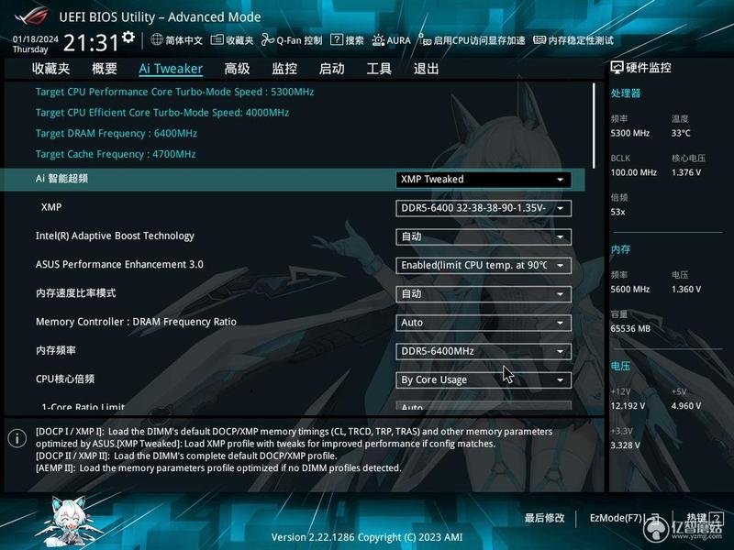Open the time settings gear icon
The width and height of the screenshot is (734, 550).
coord(128,37)
